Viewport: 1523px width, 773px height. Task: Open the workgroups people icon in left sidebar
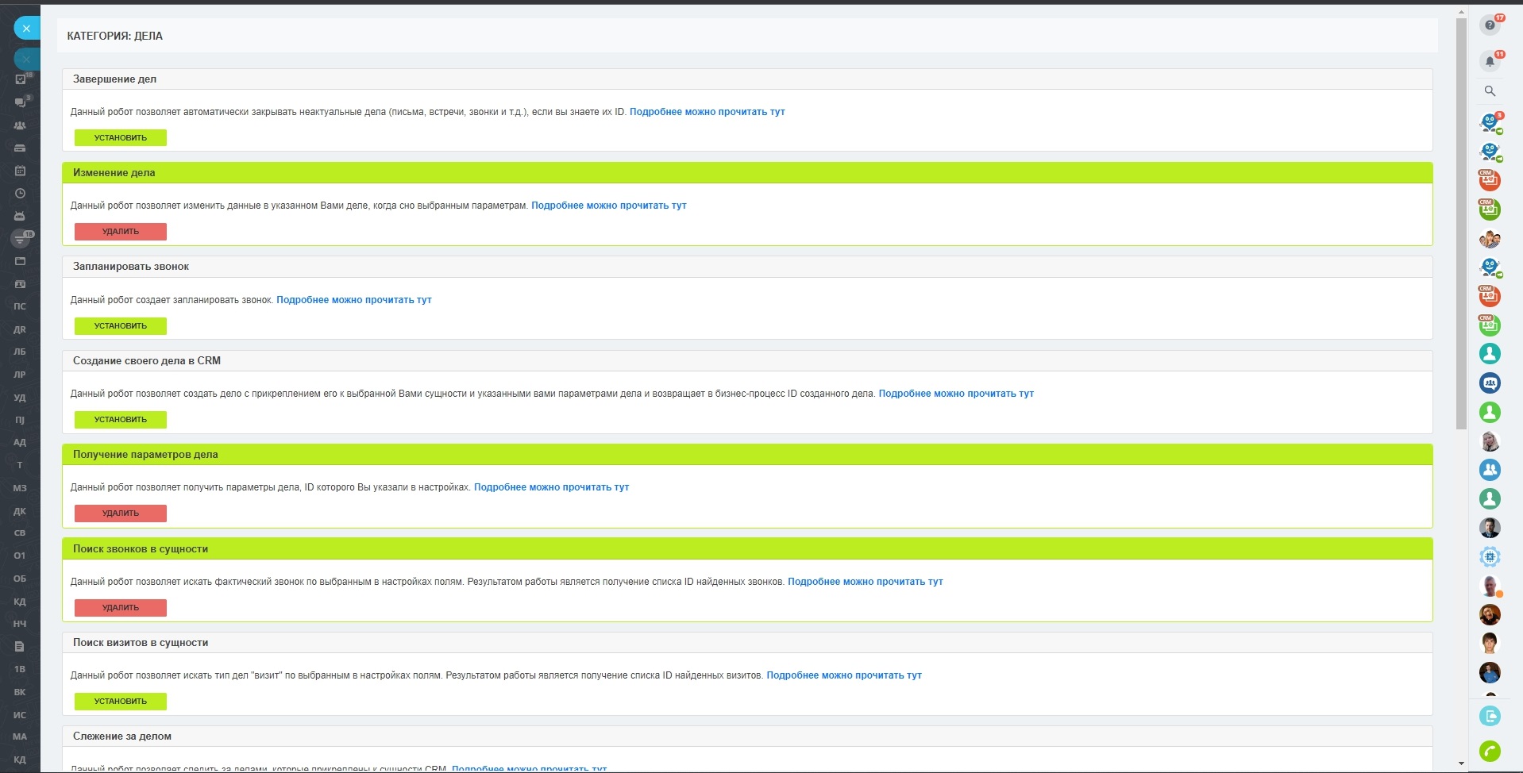(21, 125)
